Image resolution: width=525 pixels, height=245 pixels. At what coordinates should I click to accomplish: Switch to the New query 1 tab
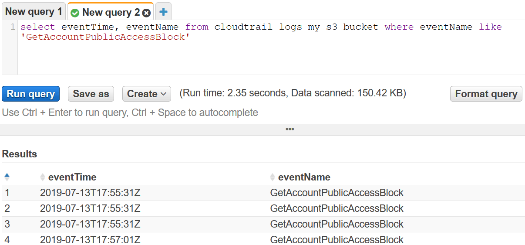click(x=34, y=12)
